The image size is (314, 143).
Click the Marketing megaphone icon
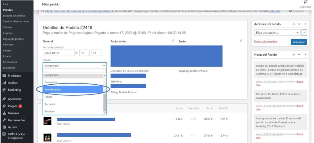[4, 90]
